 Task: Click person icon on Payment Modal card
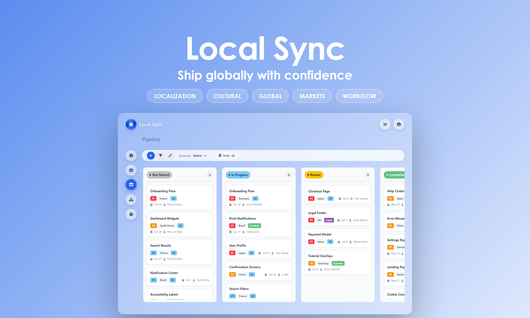pyautogui.click(x=351, y=242)
